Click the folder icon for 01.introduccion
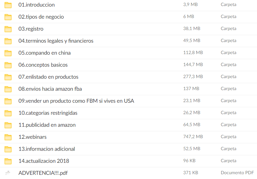The height and width of the screenshot is (179, 257). click(8, 5)
